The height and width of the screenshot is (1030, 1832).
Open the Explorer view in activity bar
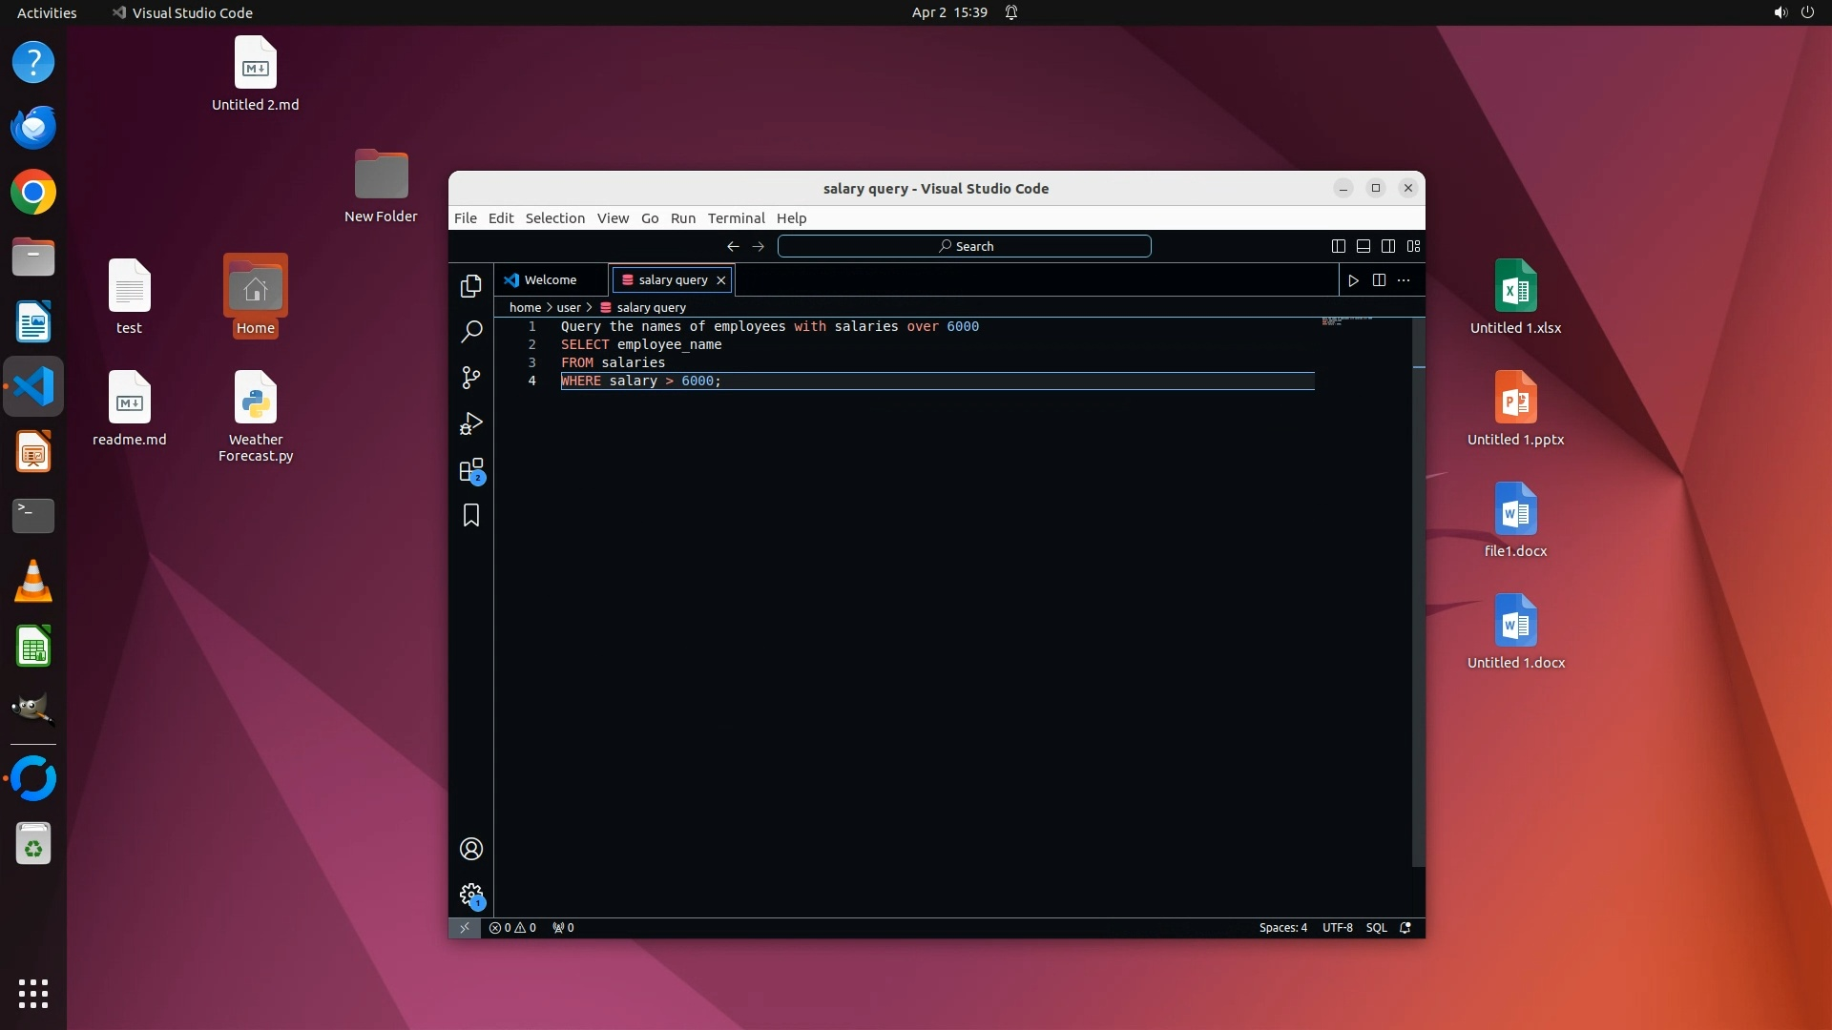(x=471, y=286)
